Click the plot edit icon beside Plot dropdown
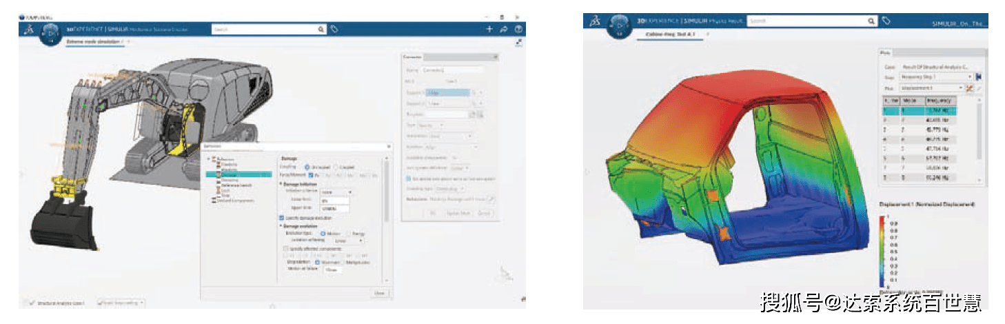Image resolution: width=1005 pixels, height=324 pixels. [x=970, y=88]
